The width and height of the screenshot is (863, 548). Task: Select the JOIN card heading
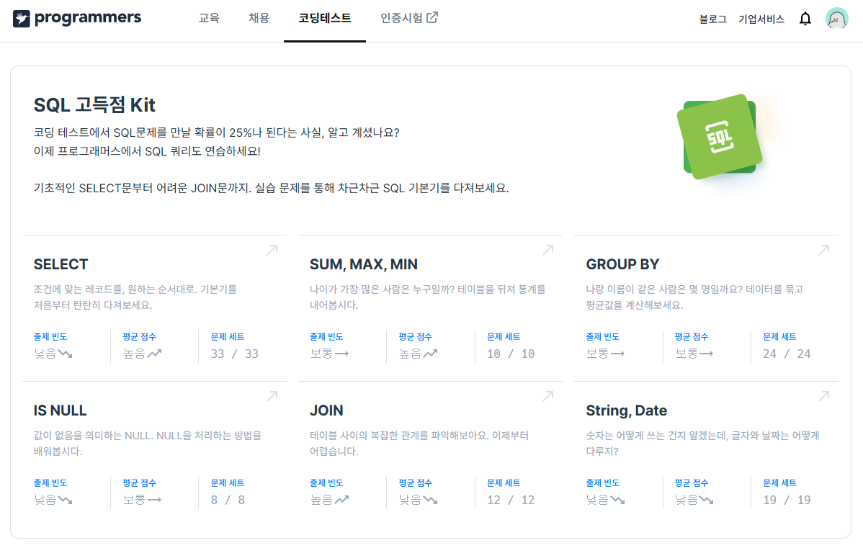328,410
